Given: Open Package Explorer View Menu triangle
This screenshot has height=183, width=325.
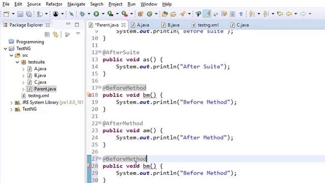Looking at the screenshot, I should coord(78,34).
